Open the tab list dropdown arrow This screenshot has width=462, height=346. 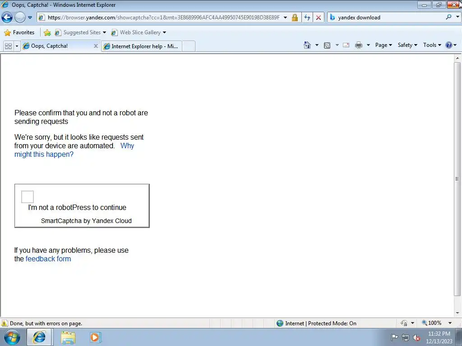coord(17,46)
